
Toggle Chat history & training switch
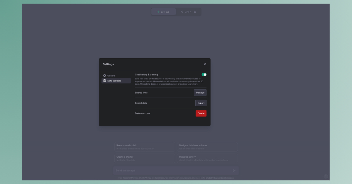point(204,75)
